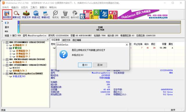Open the 分区(P) menu
The height and width of the screenshot is (112, 186).
(24, 7)
